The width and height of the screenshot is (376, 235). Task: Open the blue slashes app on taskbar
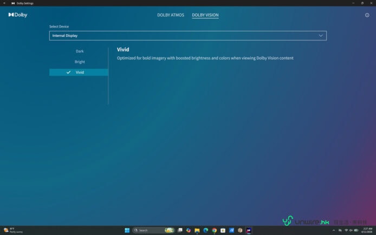232,231
